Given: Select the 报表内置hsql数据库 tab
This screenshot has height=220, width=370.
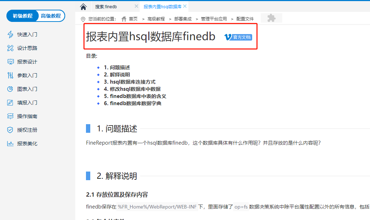Looking at the screenshot, I should point(162,7).
